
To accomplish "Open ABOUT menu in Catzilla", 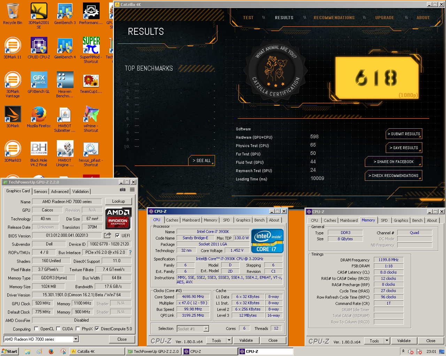I will [x=423, y=18].
